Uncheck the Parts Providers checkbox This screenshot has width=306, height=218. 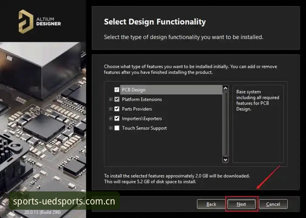click(x=117, y=109)
